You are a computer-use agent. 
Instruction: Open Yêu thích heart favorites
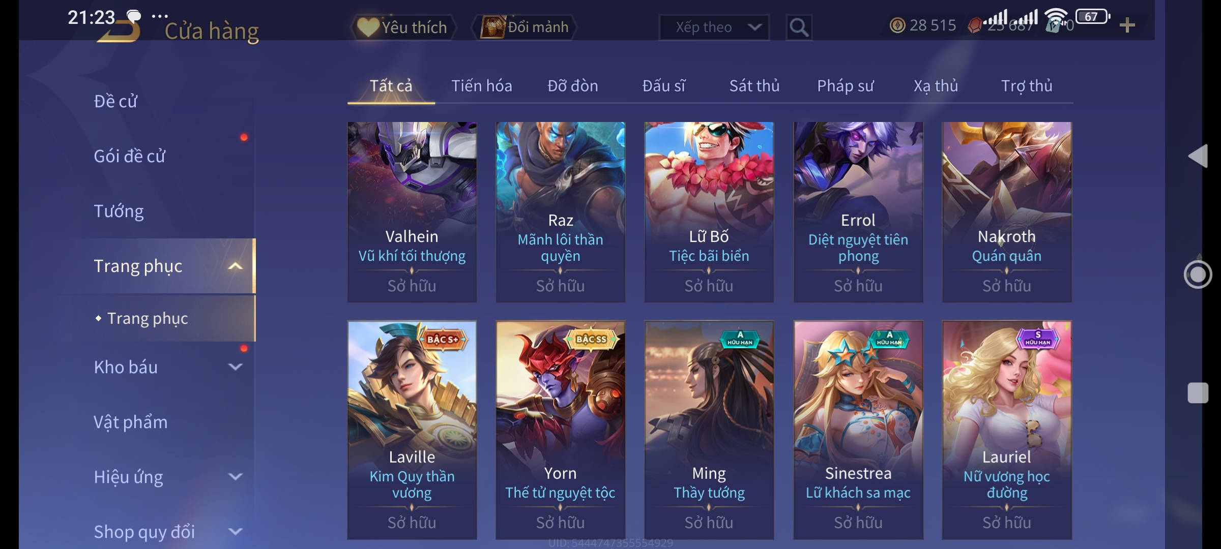pyautogui.click(x=403, y=27)
